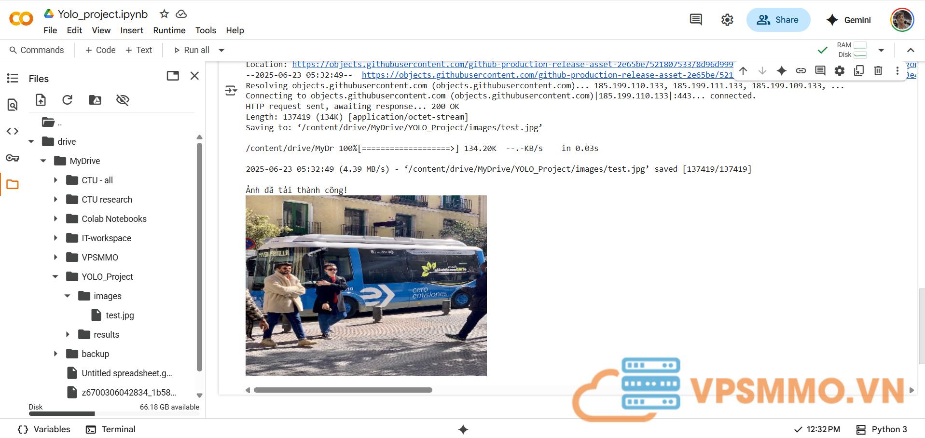Open notebook settings gear in header
Image resolution: width=925 pixels, height=438 pixels.
[x=727, y=20]
